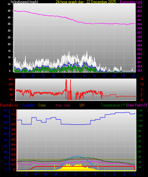Viewport: 148px width, 177px height.
Task: Click the '28.8' barometer axis value
Action: [x=140, y=70]
